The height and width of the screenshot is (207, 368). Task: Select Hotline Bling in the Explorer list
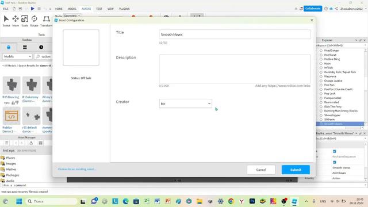coord(332,59)
